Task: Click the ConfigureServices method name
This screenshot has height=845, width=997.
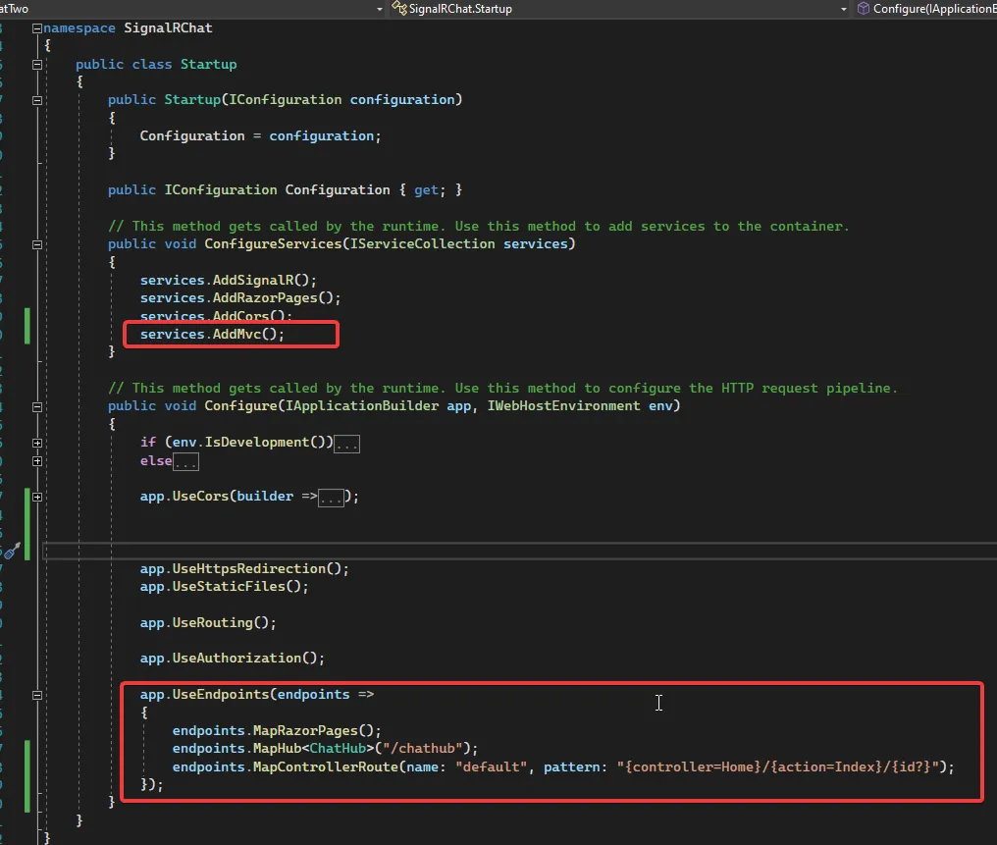Action: tap(273, 244)
